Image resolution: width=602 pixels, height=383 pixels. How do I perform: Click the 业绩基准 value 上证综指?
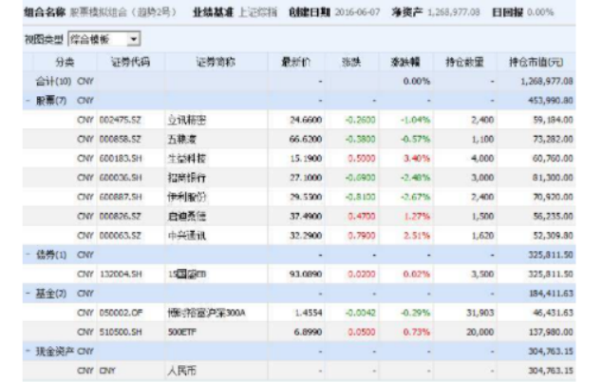pyautogui.click(x=257, y=12)
